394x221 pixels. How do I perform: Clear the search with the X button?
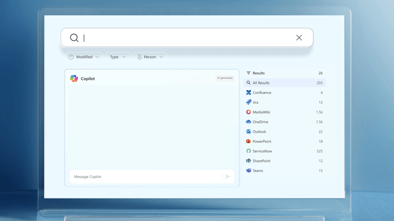tap(299, 37)
